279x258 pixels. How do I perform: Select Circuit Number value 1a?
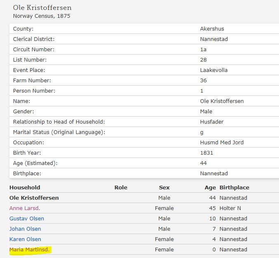203,50
